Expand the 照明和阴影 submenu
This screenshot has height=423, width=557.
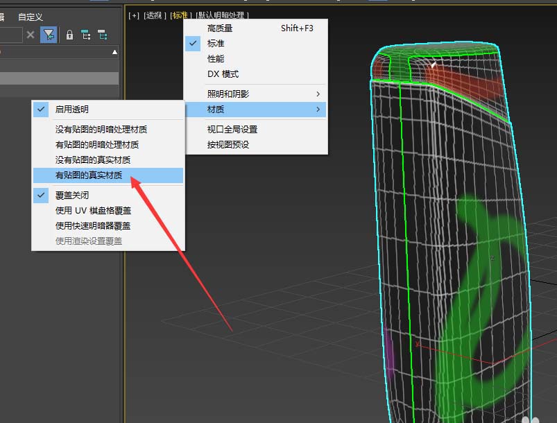point(256,94)
